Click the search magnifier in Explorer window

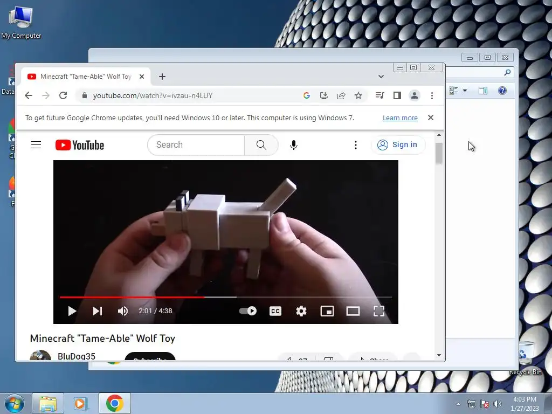click(x=507, y=72)
